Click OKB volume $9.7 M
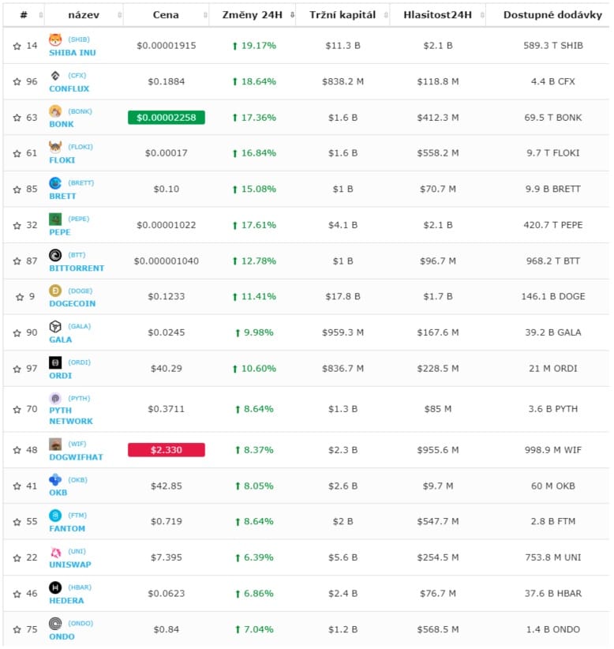This screenshot has height=649, width=614. pos(438,486)
